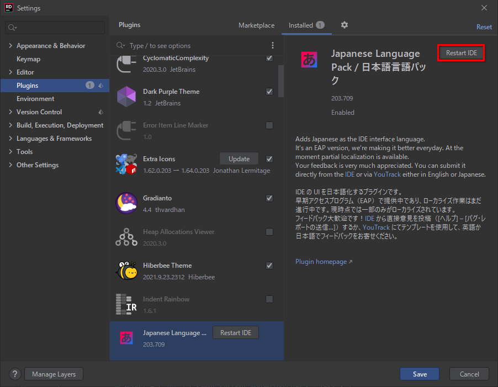Select the Heap Allocations Viewer plugin name

click(178, 232)
